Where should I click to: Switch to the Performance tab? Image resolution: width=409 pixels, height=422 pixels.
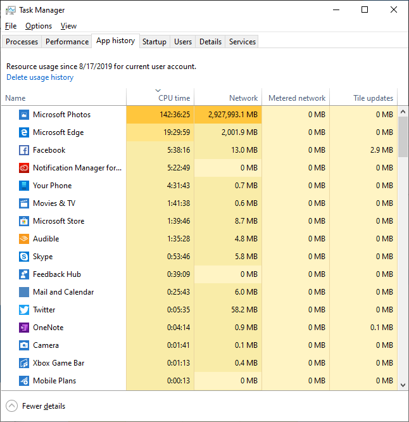[67, 42]
